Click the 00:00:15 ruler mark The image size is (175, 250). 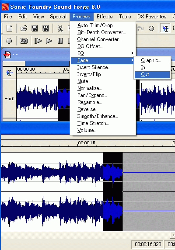[x=87, y=142]
